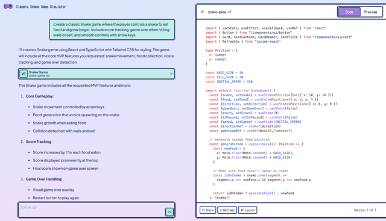Click 'Food generation that avoids spawning on the snake'

tap(76, 115)
